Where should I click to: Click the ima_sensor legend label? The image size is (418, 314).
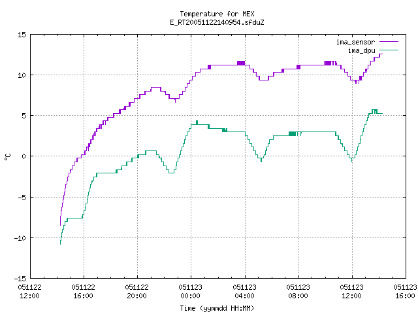pos(355,42)
